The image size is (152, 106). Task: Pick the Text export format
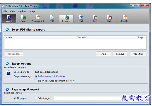coord(95,19)
